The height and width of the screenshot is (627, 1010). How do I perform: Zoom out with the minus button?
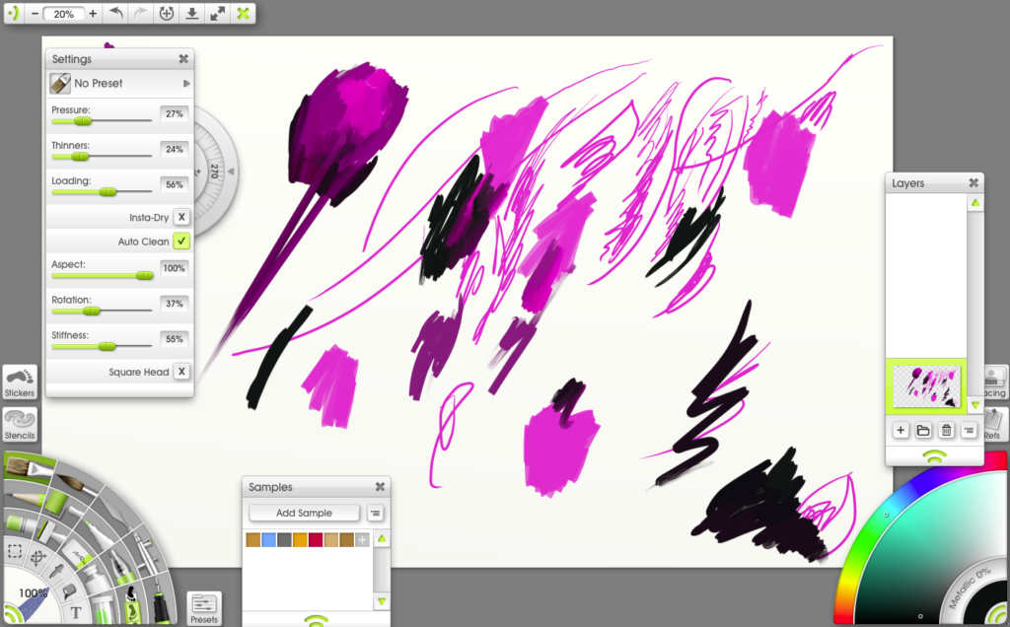[x=36, y=14]
